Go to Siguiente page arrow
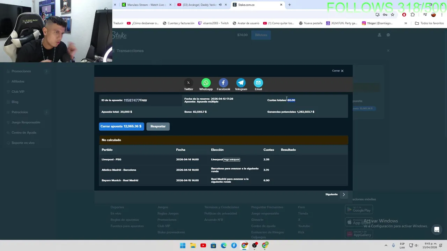The width and height of the screenshot is (447, 251). coord(344,195)
